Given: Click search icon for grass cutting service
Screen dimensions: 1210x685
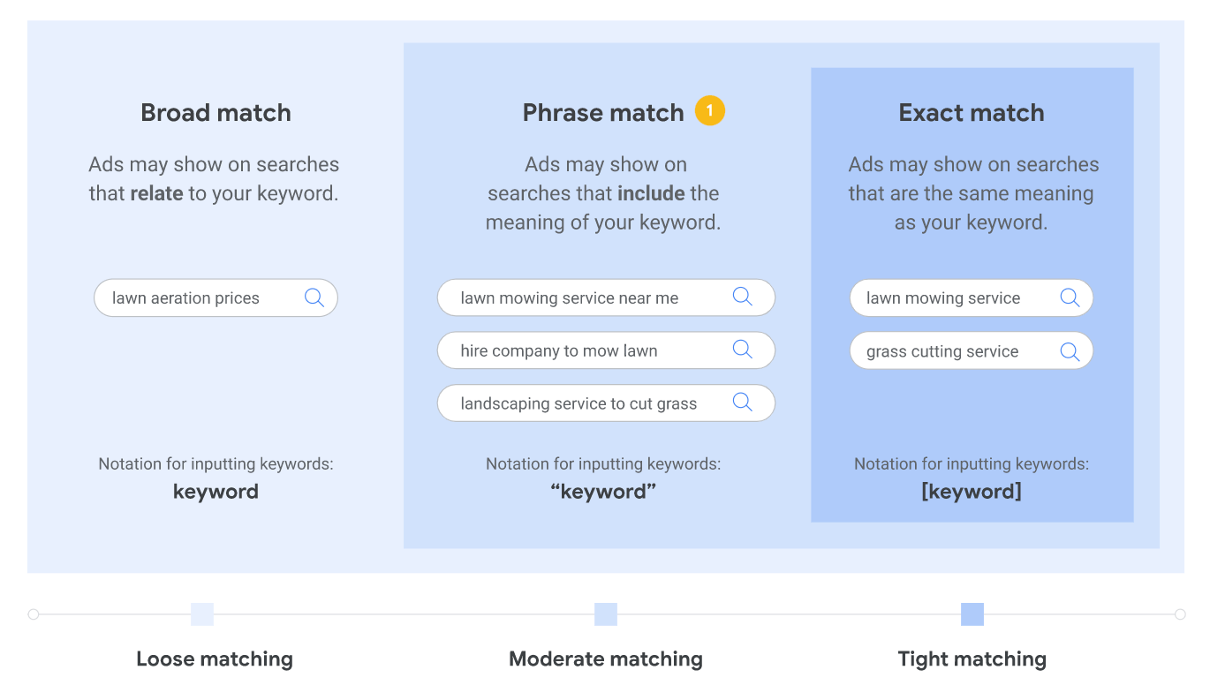Looking at the screenshot, I should (1069, 351).
